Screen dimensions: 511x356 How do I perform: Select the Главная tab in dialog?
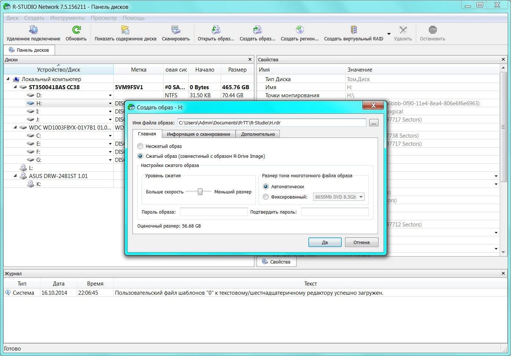click(x=147, y=134)
